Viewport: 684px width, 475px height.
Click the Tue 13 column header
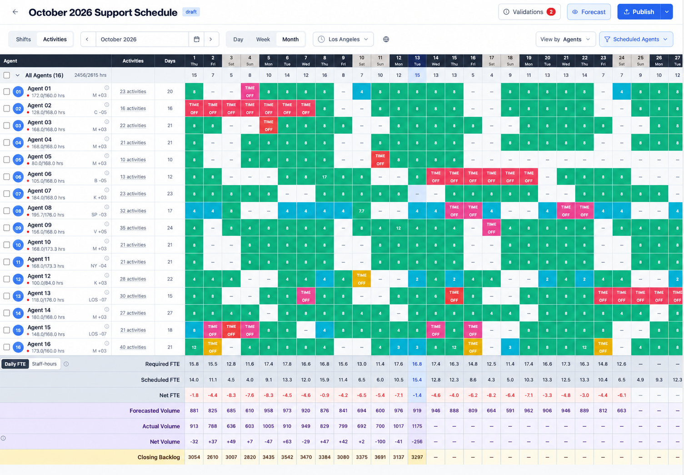417,61
